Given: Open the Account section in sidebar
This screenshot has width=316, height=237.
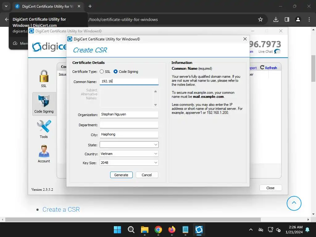Looking at the screenshot, I should click(x=44, y=154).
